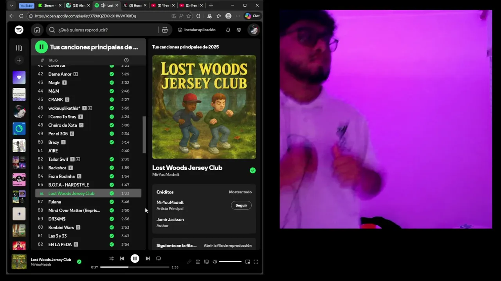The height and width of the screenshot is (281, 501).
Task: Open Lost Woods Jersey Club title in panel
Action: (187, 167)
